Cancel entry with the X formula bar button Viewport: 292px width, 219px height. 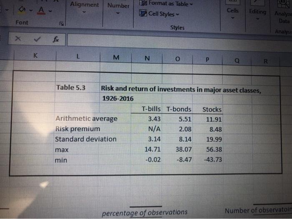[x=18, y=39]
